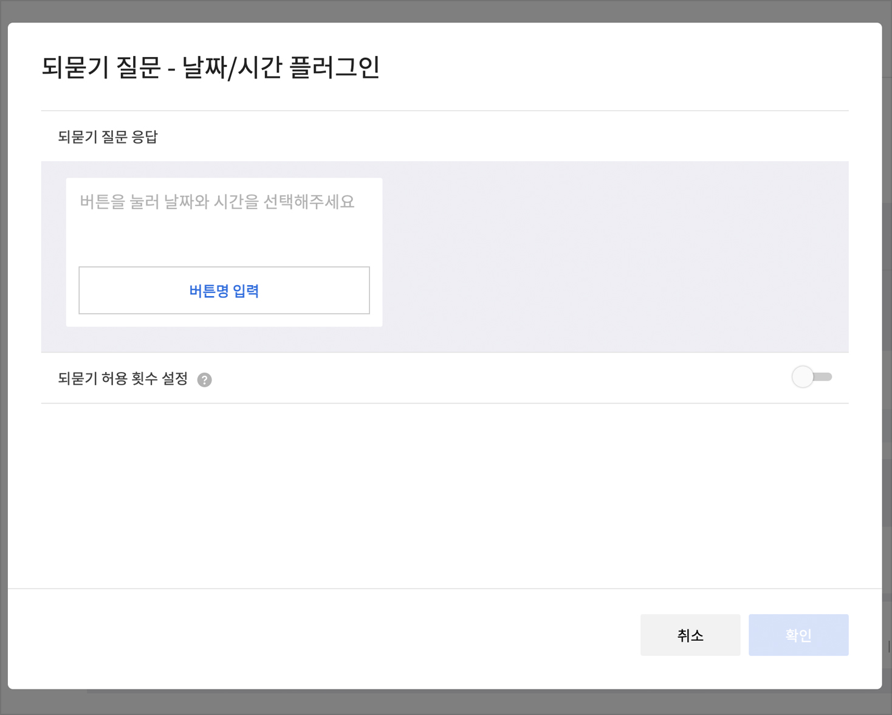Image resolution: width=892 pixels, height=715 pixels.
Task: Click the blank row space right of the help icon
Action: [x=498, y=378]
